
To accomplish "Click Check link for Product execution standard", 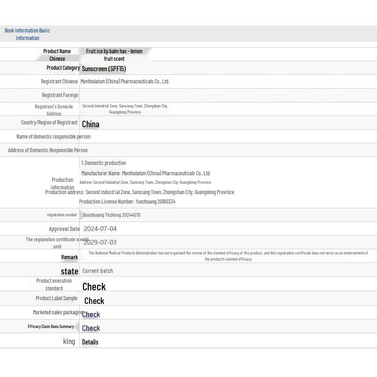I will pyautogui.click(x=94, y=287).
